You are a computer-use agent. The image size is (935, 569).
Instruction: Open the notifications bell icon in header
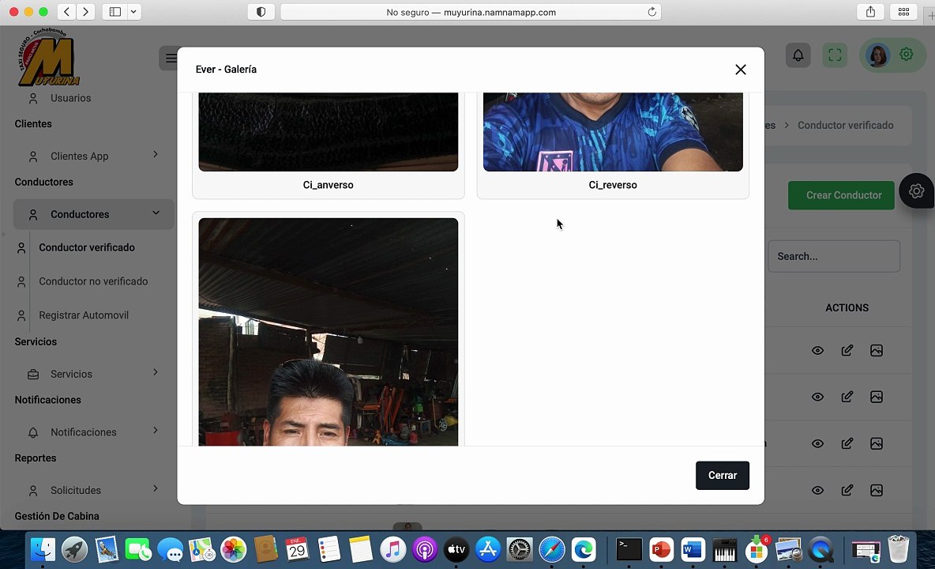click(x=798, y=55)
